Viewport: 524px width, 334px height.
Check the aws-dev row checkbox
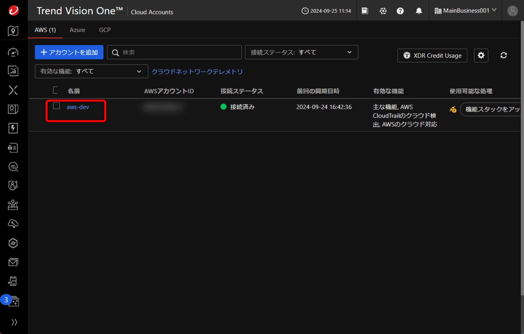[x=56, y=106]
